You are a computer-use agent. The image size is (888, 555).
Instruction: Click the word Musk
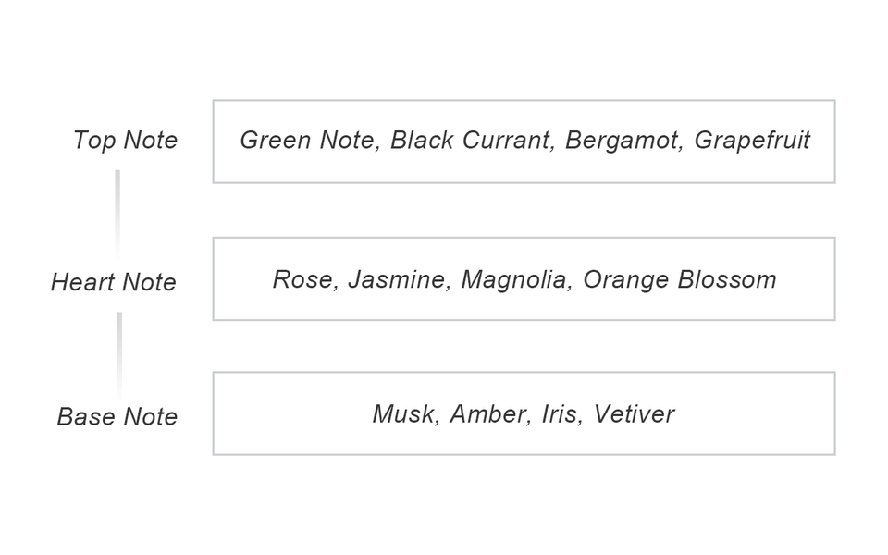pos(402,414)
